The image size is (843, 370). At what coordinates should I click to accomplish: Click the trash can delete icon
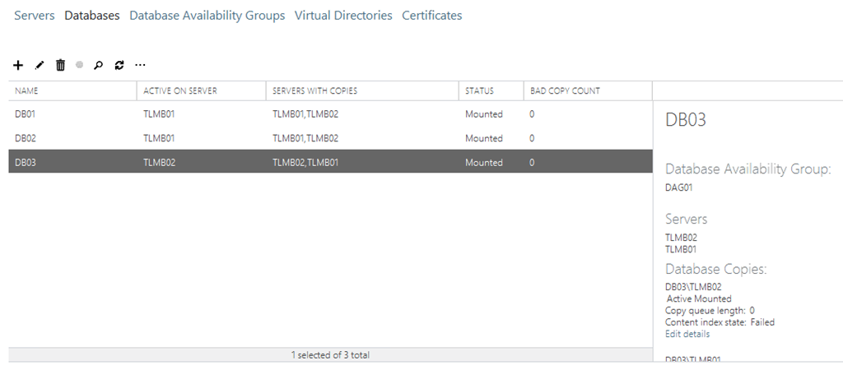tap(60, 65)
